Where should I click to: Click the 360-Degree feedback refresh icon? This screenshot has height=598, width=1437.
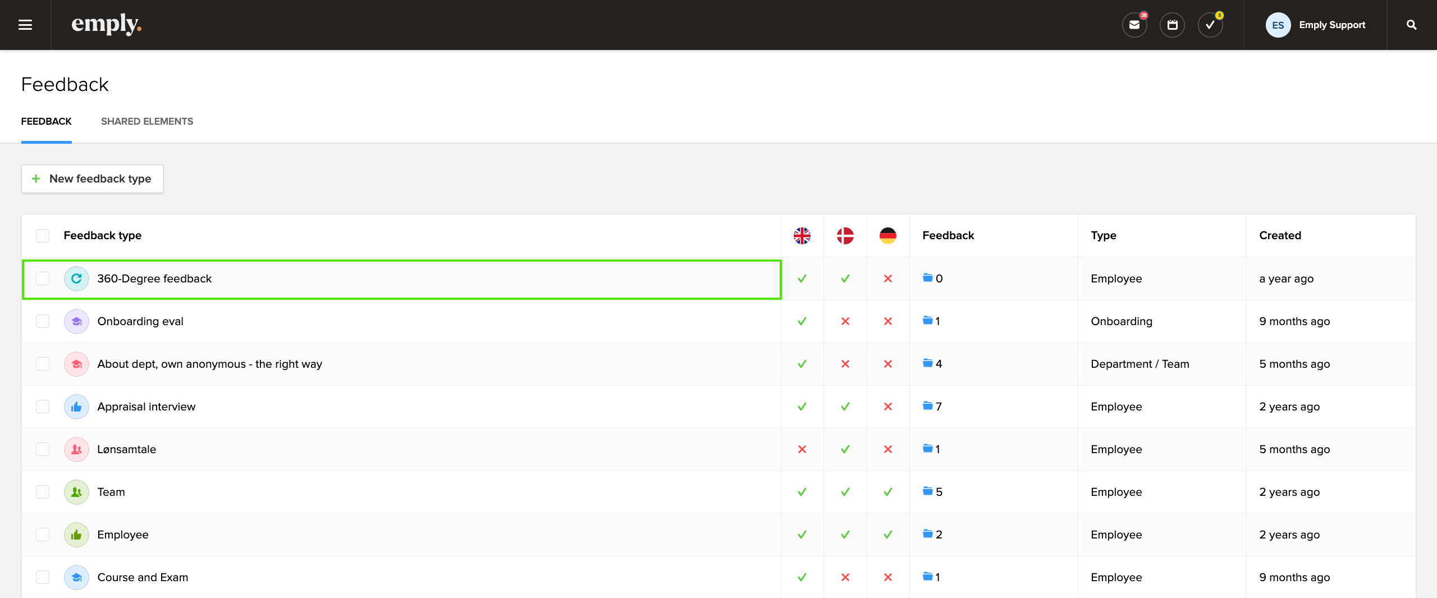tap(76, 279)
